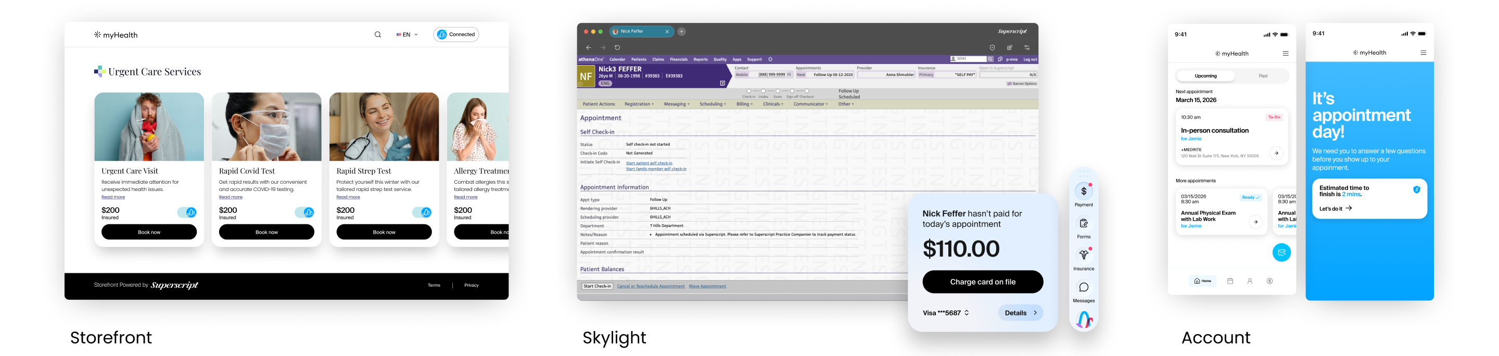Click the extensions icon in Skylight toolbar
The height and width of the screenshot is (356, 1499).
(x=1010, y=48)
